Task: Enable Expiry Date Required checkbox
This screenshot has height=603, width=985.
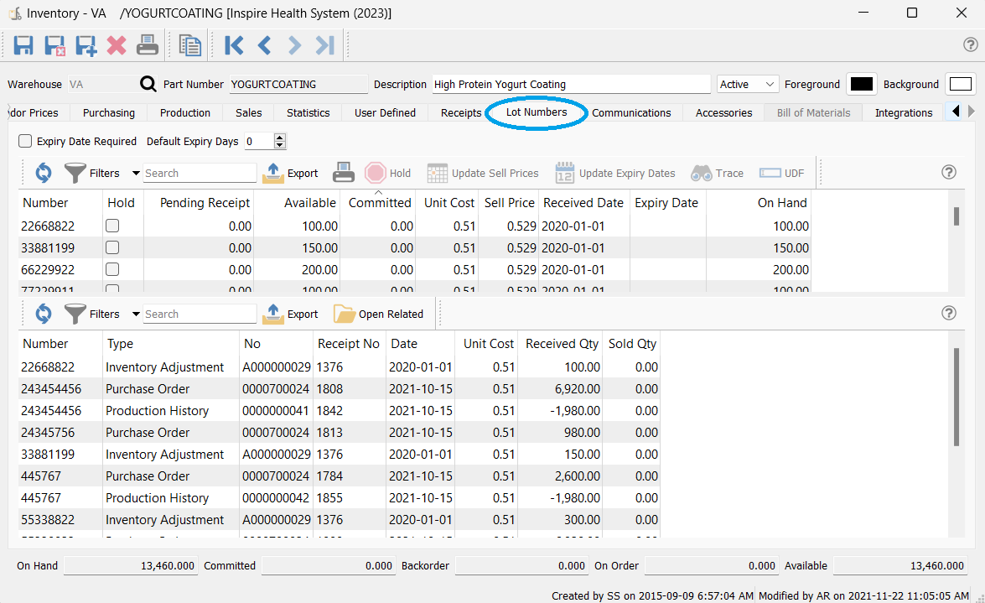Action: tap(25, 141)
